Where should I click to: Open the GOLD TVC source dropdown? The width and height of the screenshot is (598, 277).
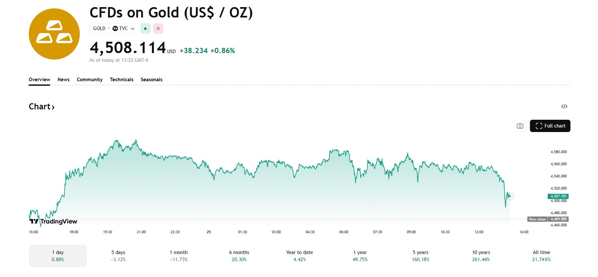113,28
